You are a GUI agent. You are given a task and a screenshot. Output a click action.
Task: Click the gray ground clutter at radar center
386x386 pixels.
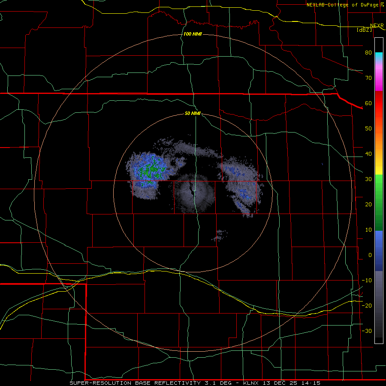(x=194, y=193)
